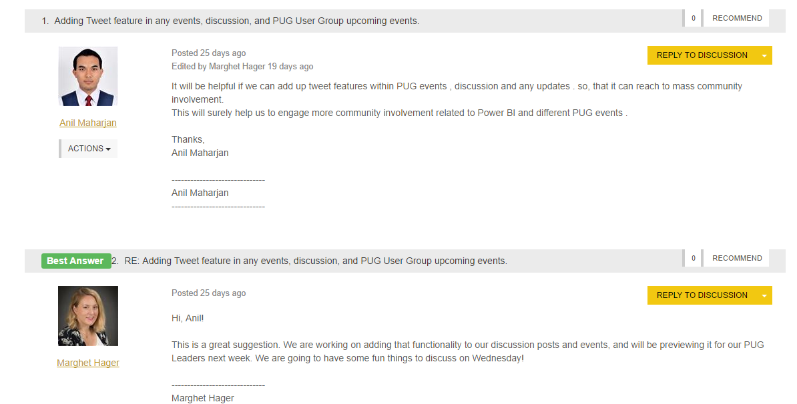The height and width of the screenshot is (404, 797).
Task: Click Anil Maharjan's profile photo
Action: pyautogui.click(x=88, y=76)
